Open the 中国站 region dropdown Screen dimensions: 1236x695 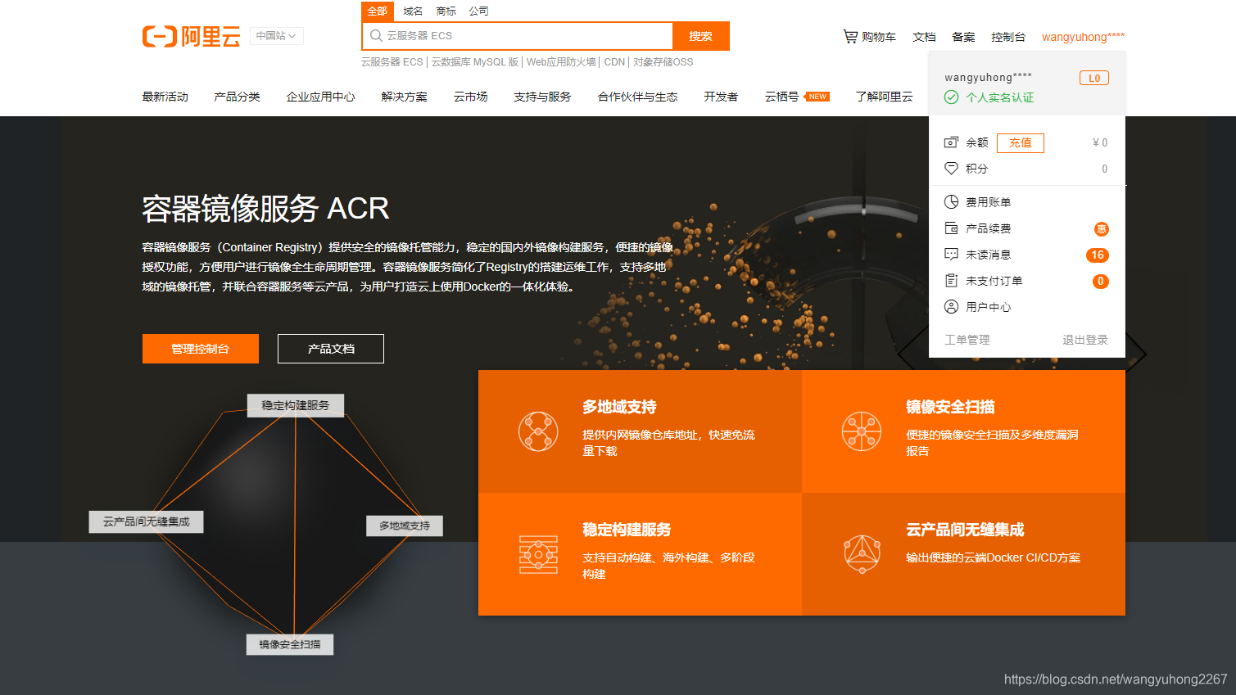[276, 36]
